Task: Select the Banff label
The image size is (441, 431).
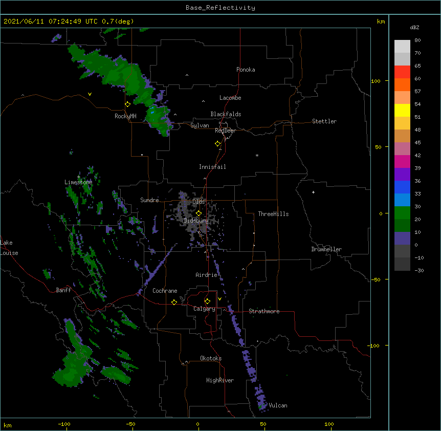Action: [x=63, y=290]
